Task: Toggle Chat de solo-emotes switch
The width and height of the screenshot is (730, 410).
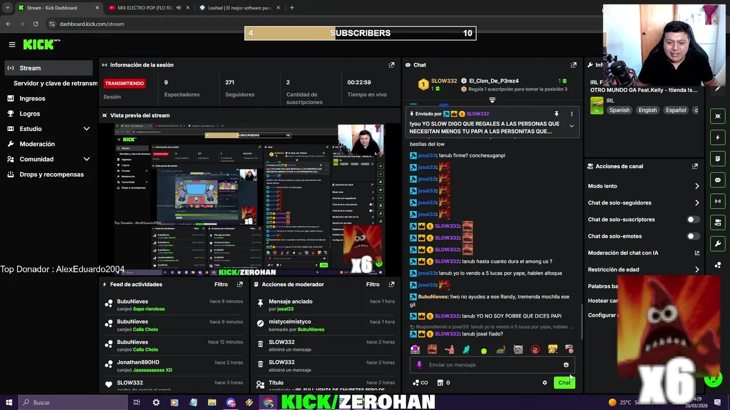Action: [x=693, y=236]
